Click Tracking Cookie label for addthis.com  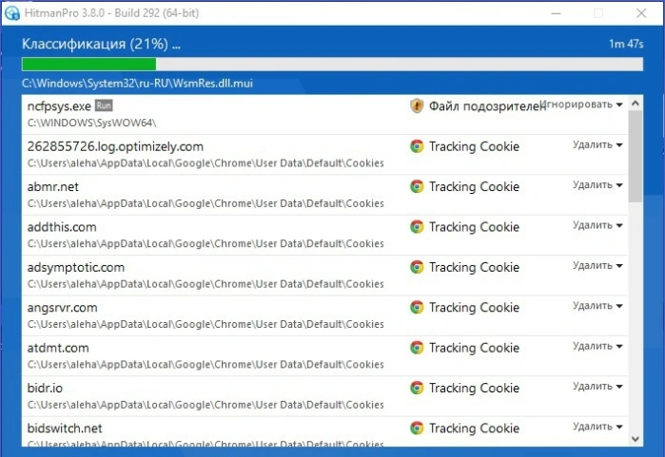click(474, 227)
